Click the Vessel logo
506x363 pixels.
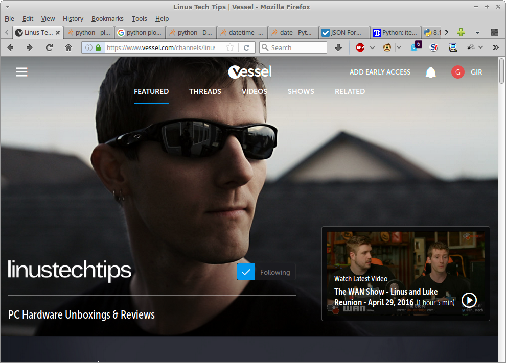[x=250, y=72]
